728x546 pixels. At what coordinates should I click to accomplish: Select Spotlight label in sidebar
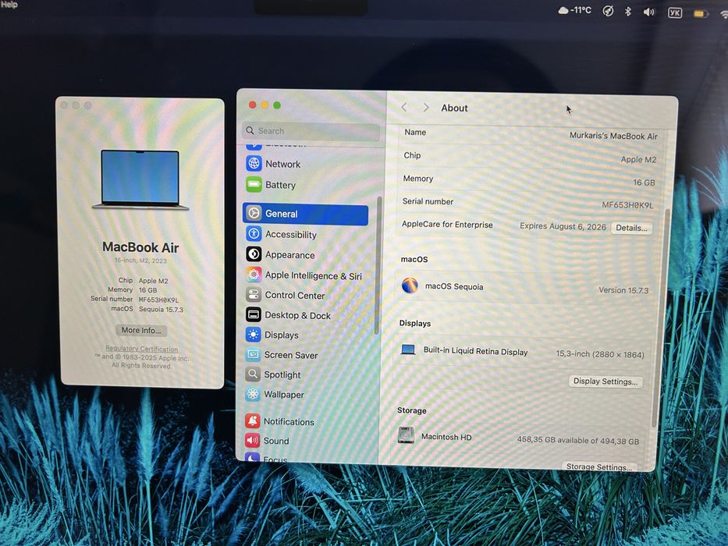click(282, 374)
